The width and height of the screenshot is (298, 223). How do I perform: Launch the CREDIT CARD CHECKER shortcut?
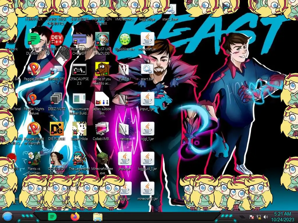(x=79, y=39)
